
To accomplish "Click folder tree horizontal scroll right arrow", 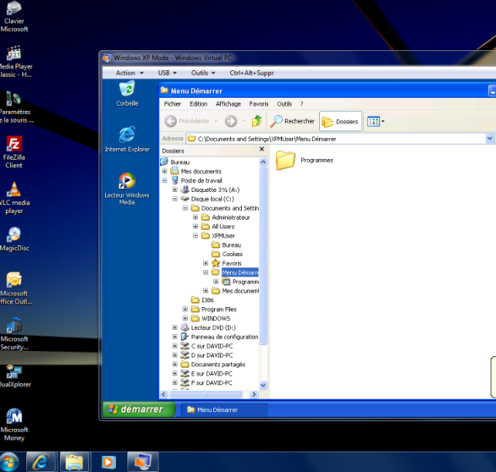I will 254,394.
